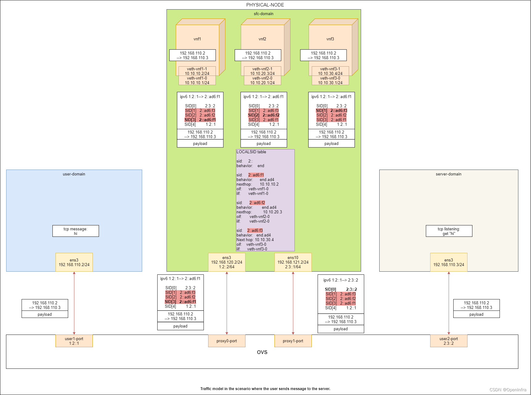This screenshot has width=531, height=395.
Task: Click the OVS label
Action: (x=262, y=352)
